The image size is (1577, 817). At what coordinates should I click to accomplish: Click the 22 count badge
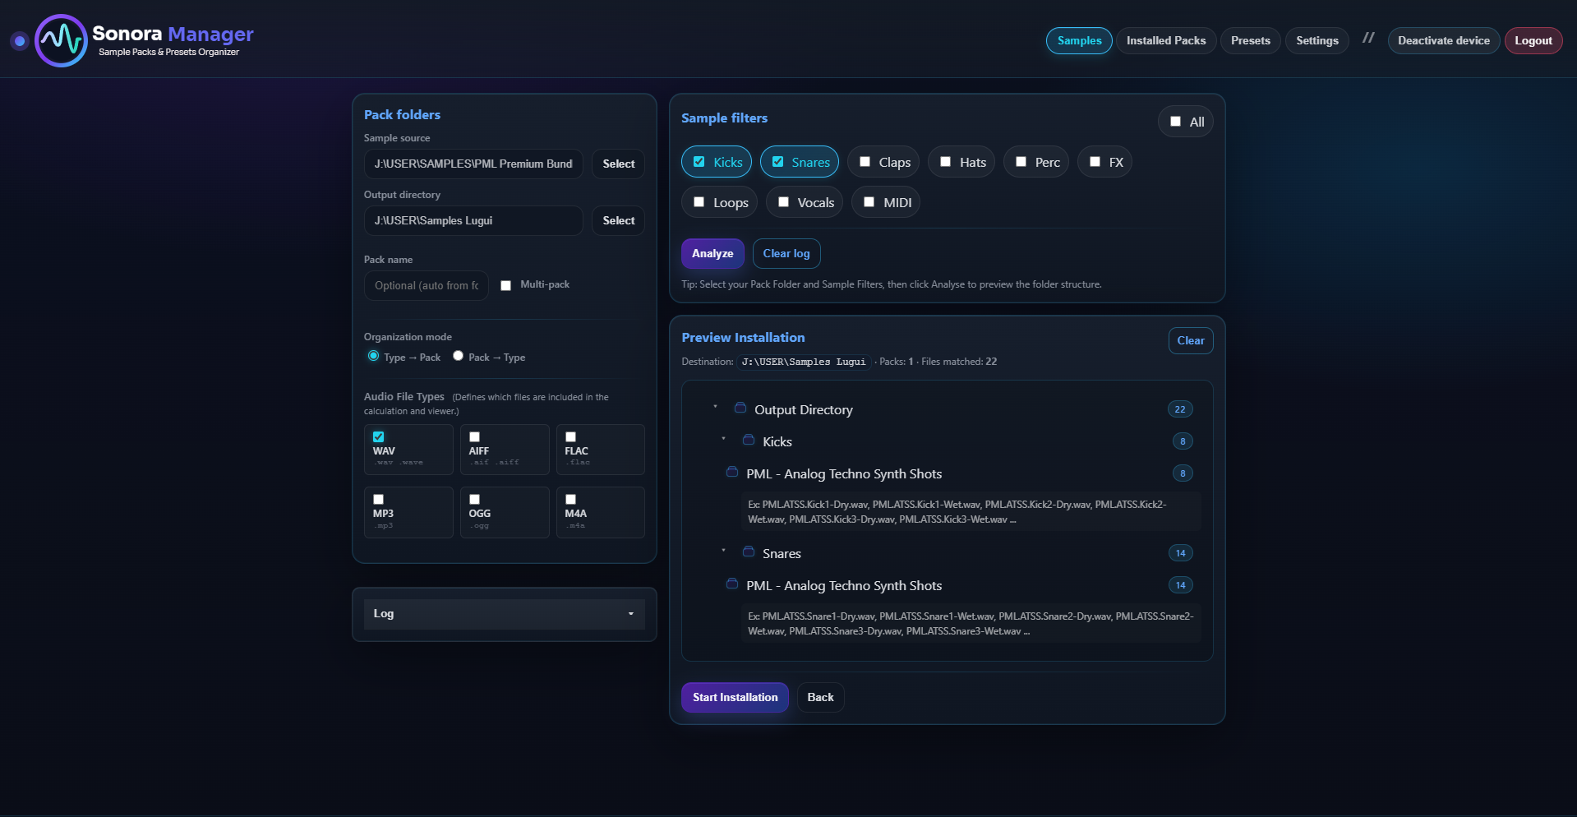click(x=1180, y=409)
